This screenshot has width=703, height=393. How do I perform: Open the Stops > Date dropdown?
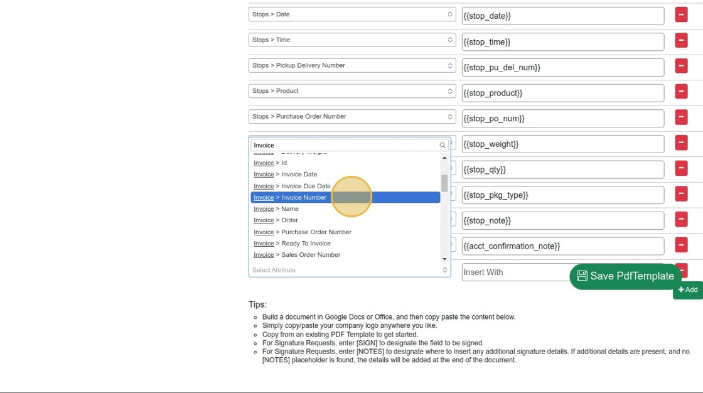[350, 14]
